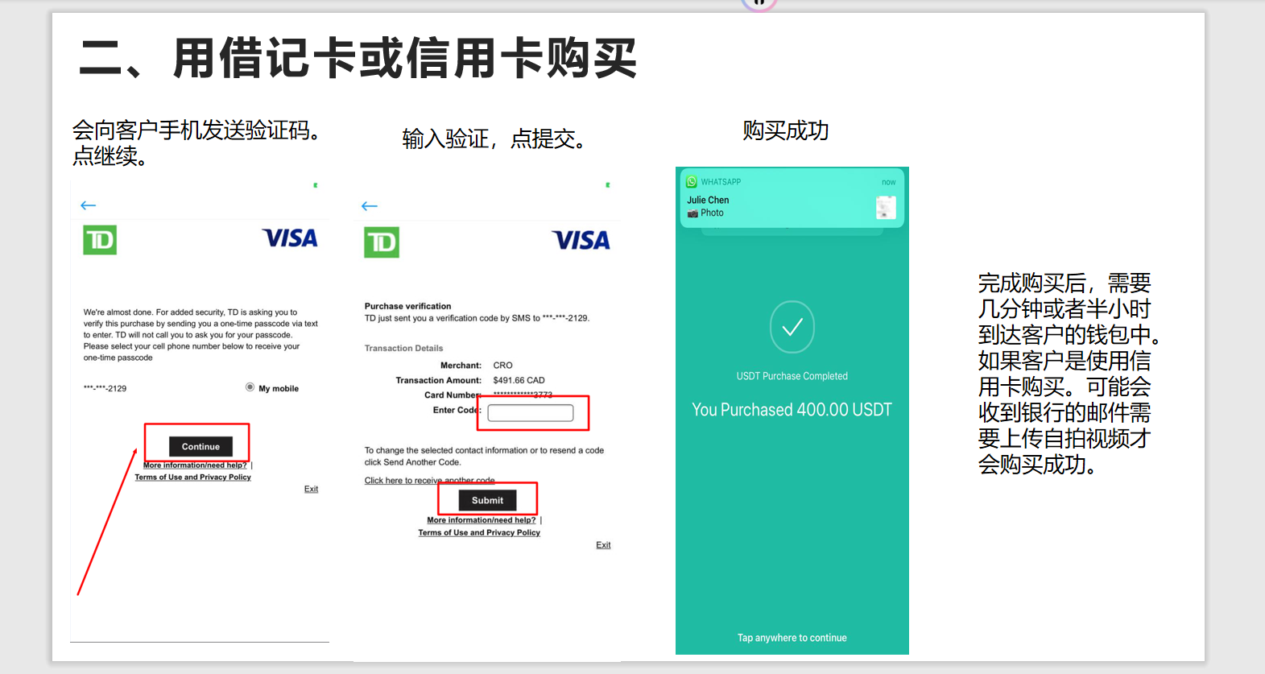Click the Exit link on the Purchase verification screen
Image resolution: width=1265 pixels, height=674 pixels.
[x=603, y=545]
